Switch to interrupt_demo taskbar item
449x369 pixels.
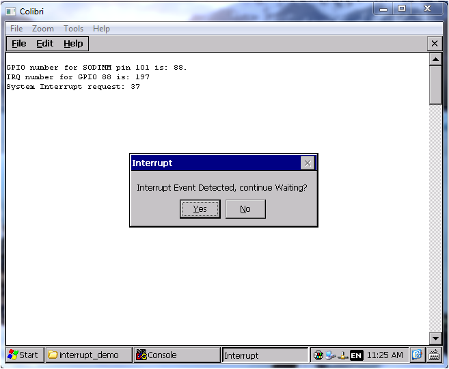89,355
